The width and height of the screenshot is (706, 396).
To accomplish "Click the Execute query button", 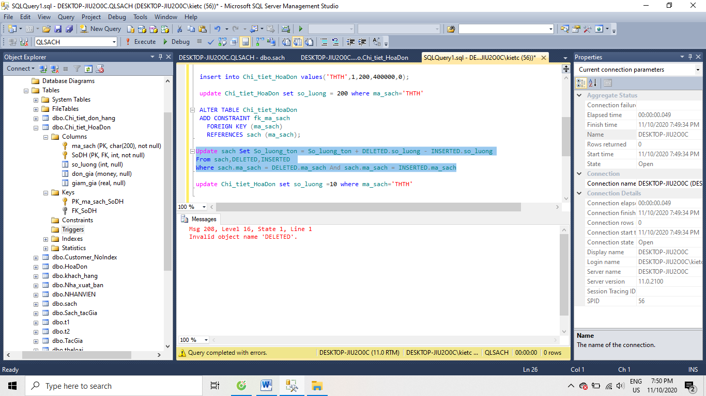I will tap(140, 42).
